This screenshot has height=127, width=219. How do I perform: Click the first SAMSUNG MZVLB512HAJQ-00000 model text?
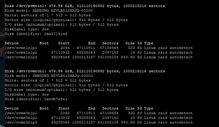click(63, 11)
